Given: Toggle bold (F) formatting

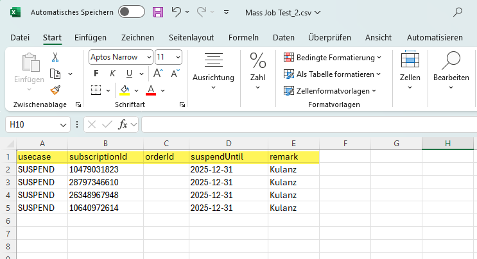Looking at the screenshot, I should (96, 73).
